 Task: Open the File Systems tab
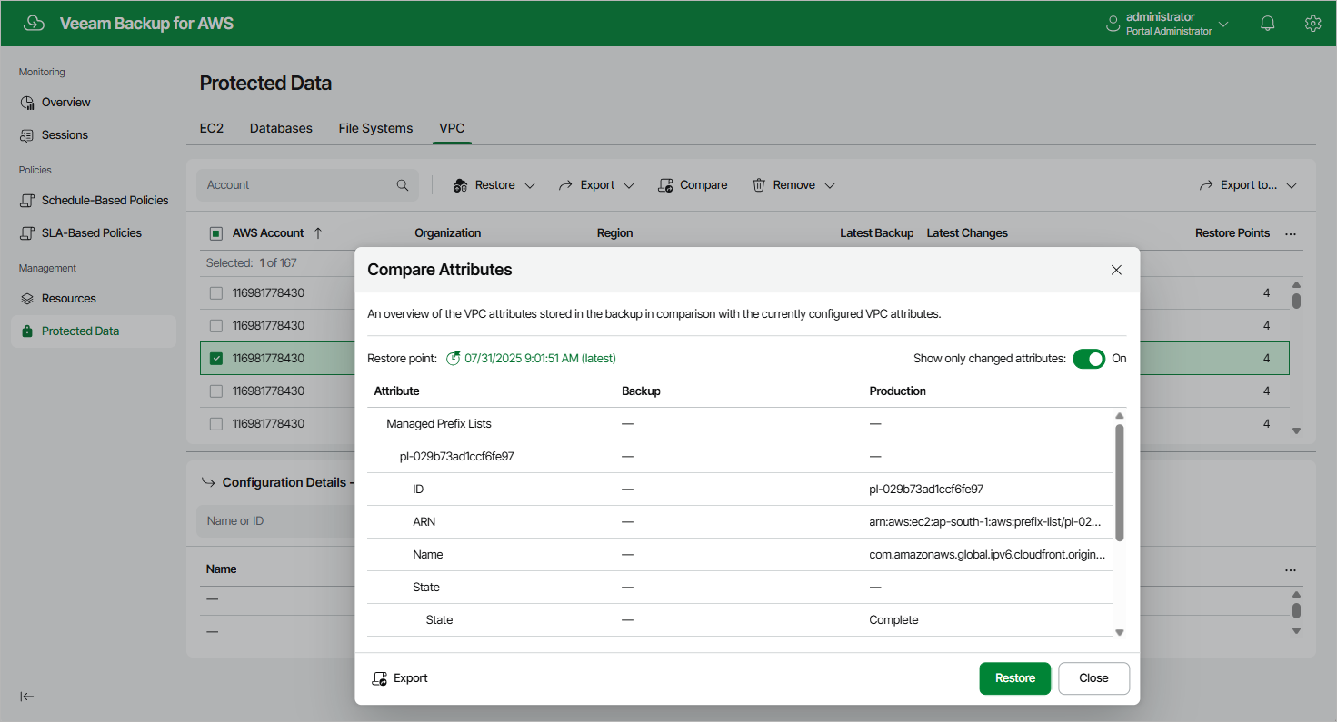pos(375,129)
